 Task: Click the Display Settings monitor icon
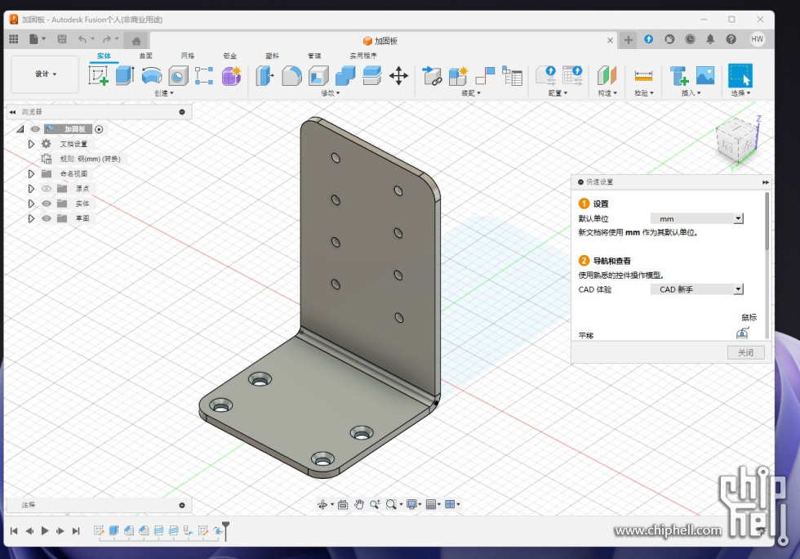point(411,504)
